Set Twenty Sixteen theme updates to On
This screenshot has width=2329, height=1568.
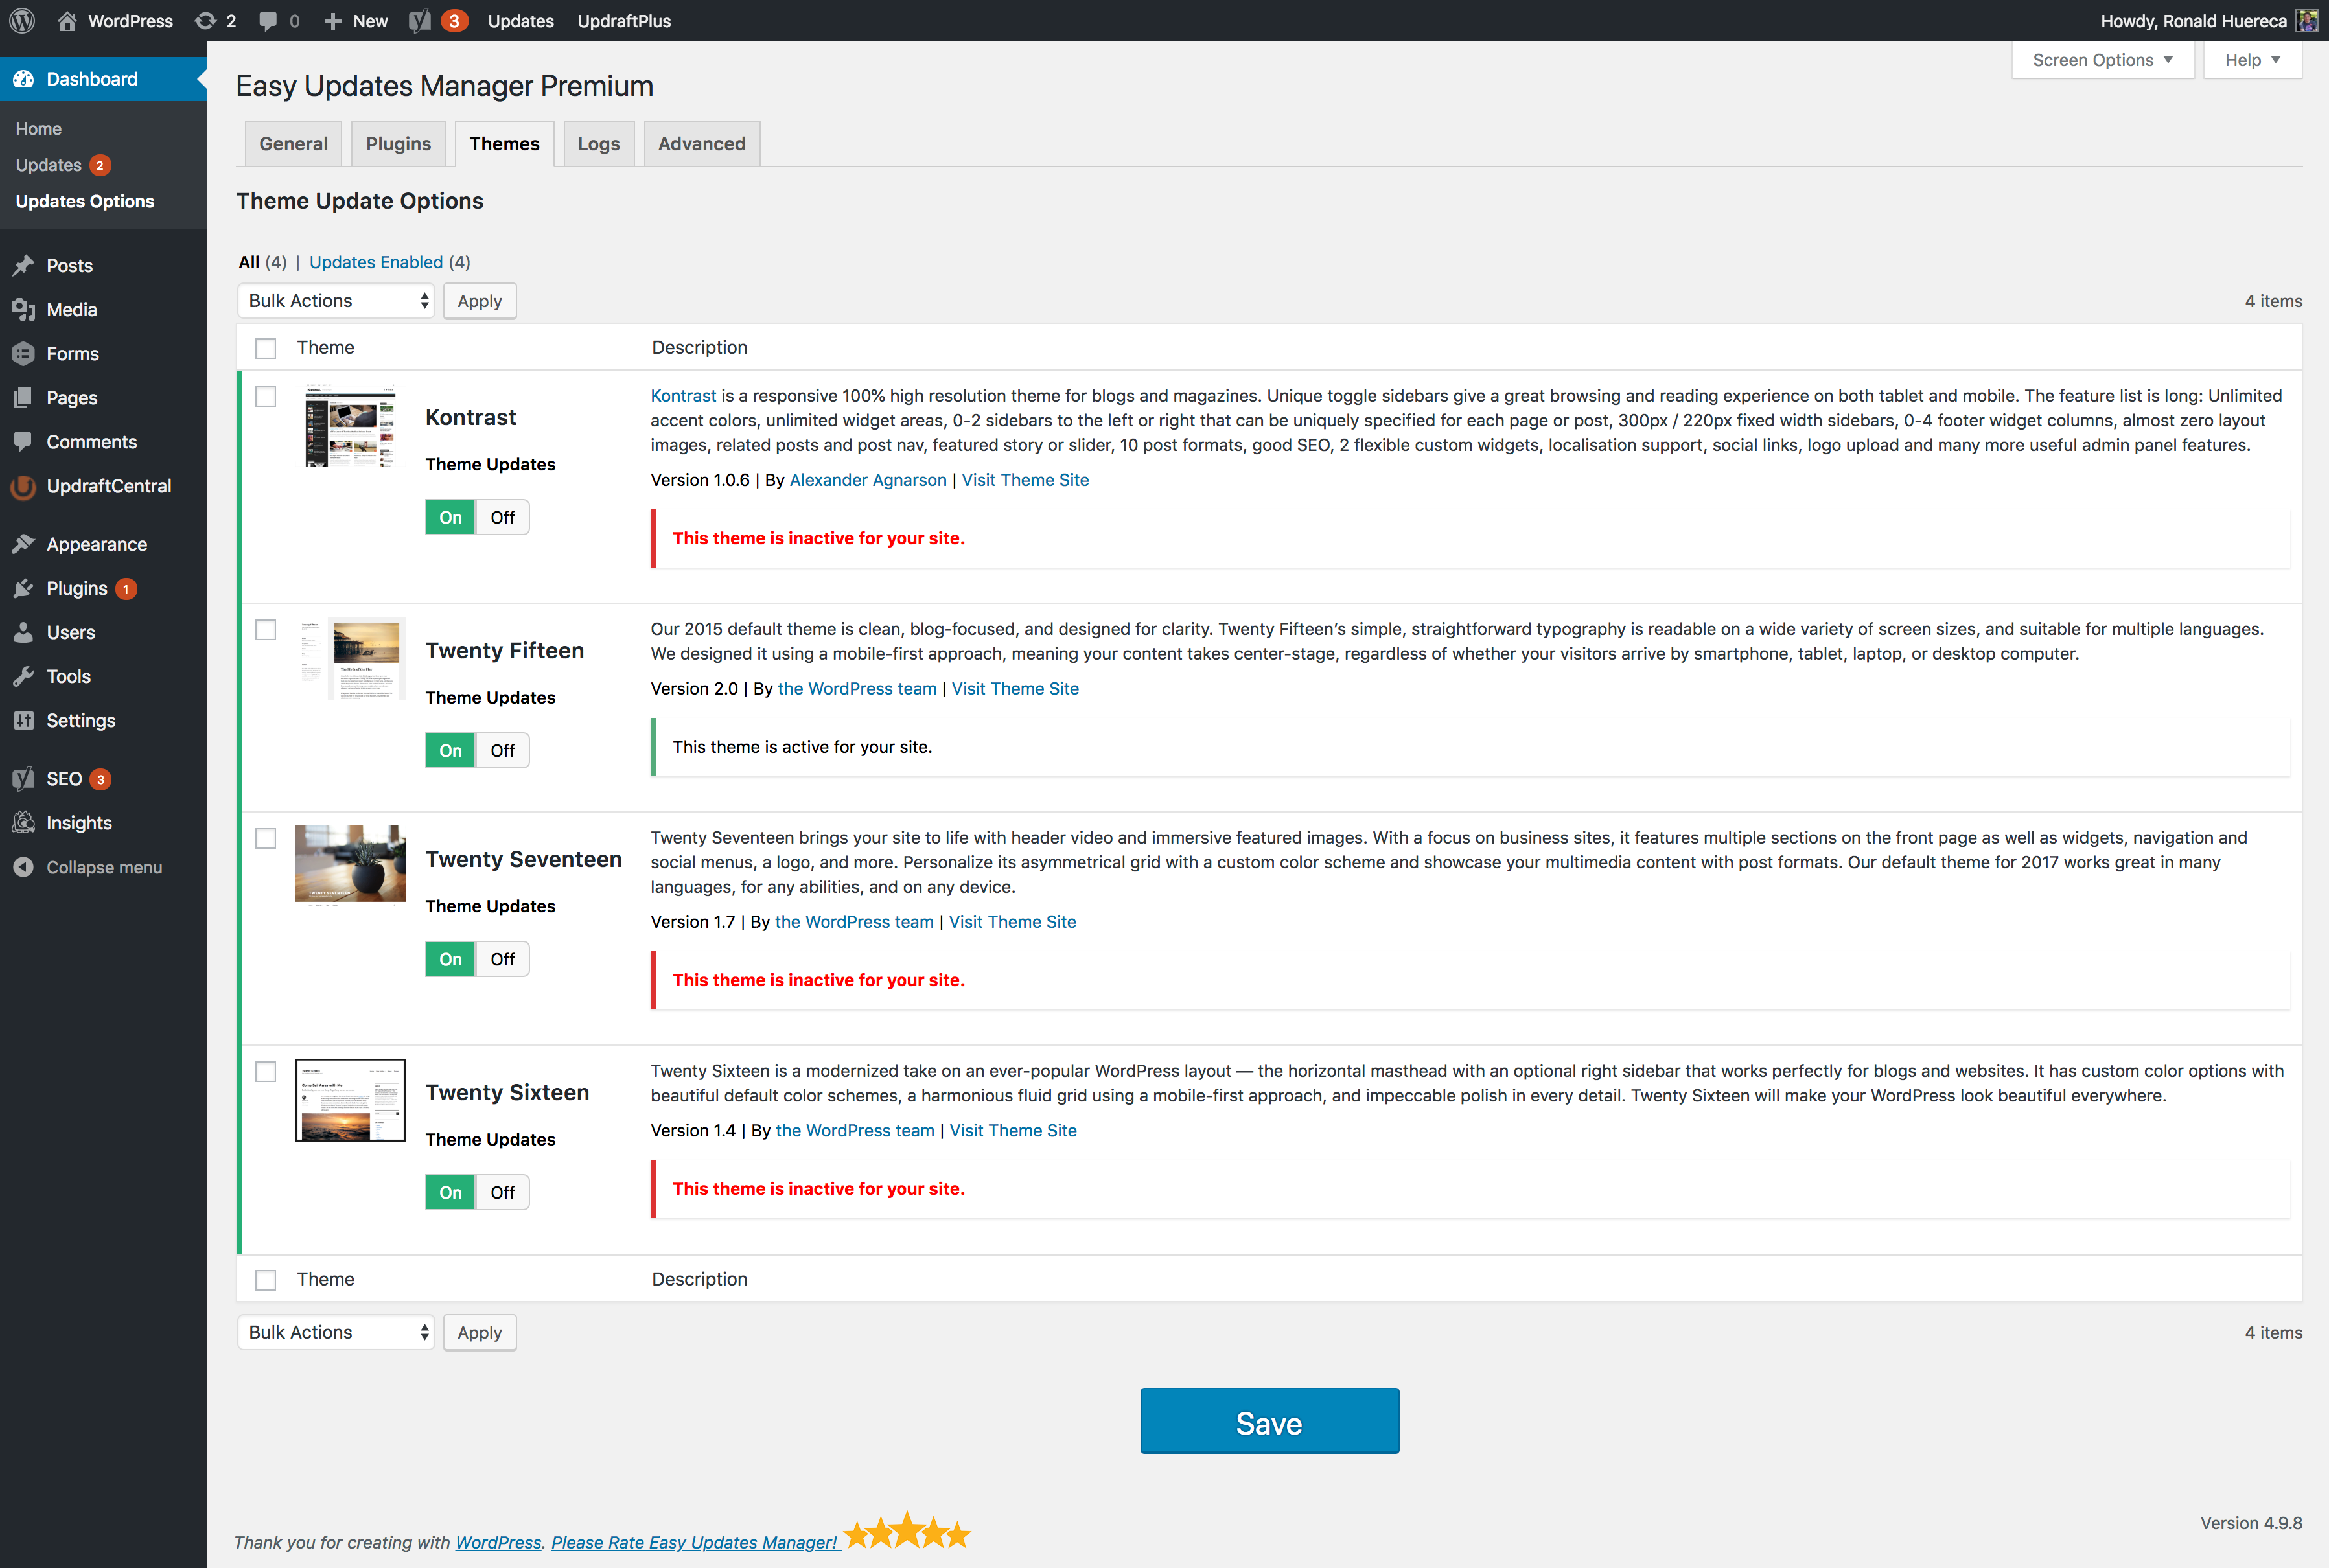(x=451, y=1192)
